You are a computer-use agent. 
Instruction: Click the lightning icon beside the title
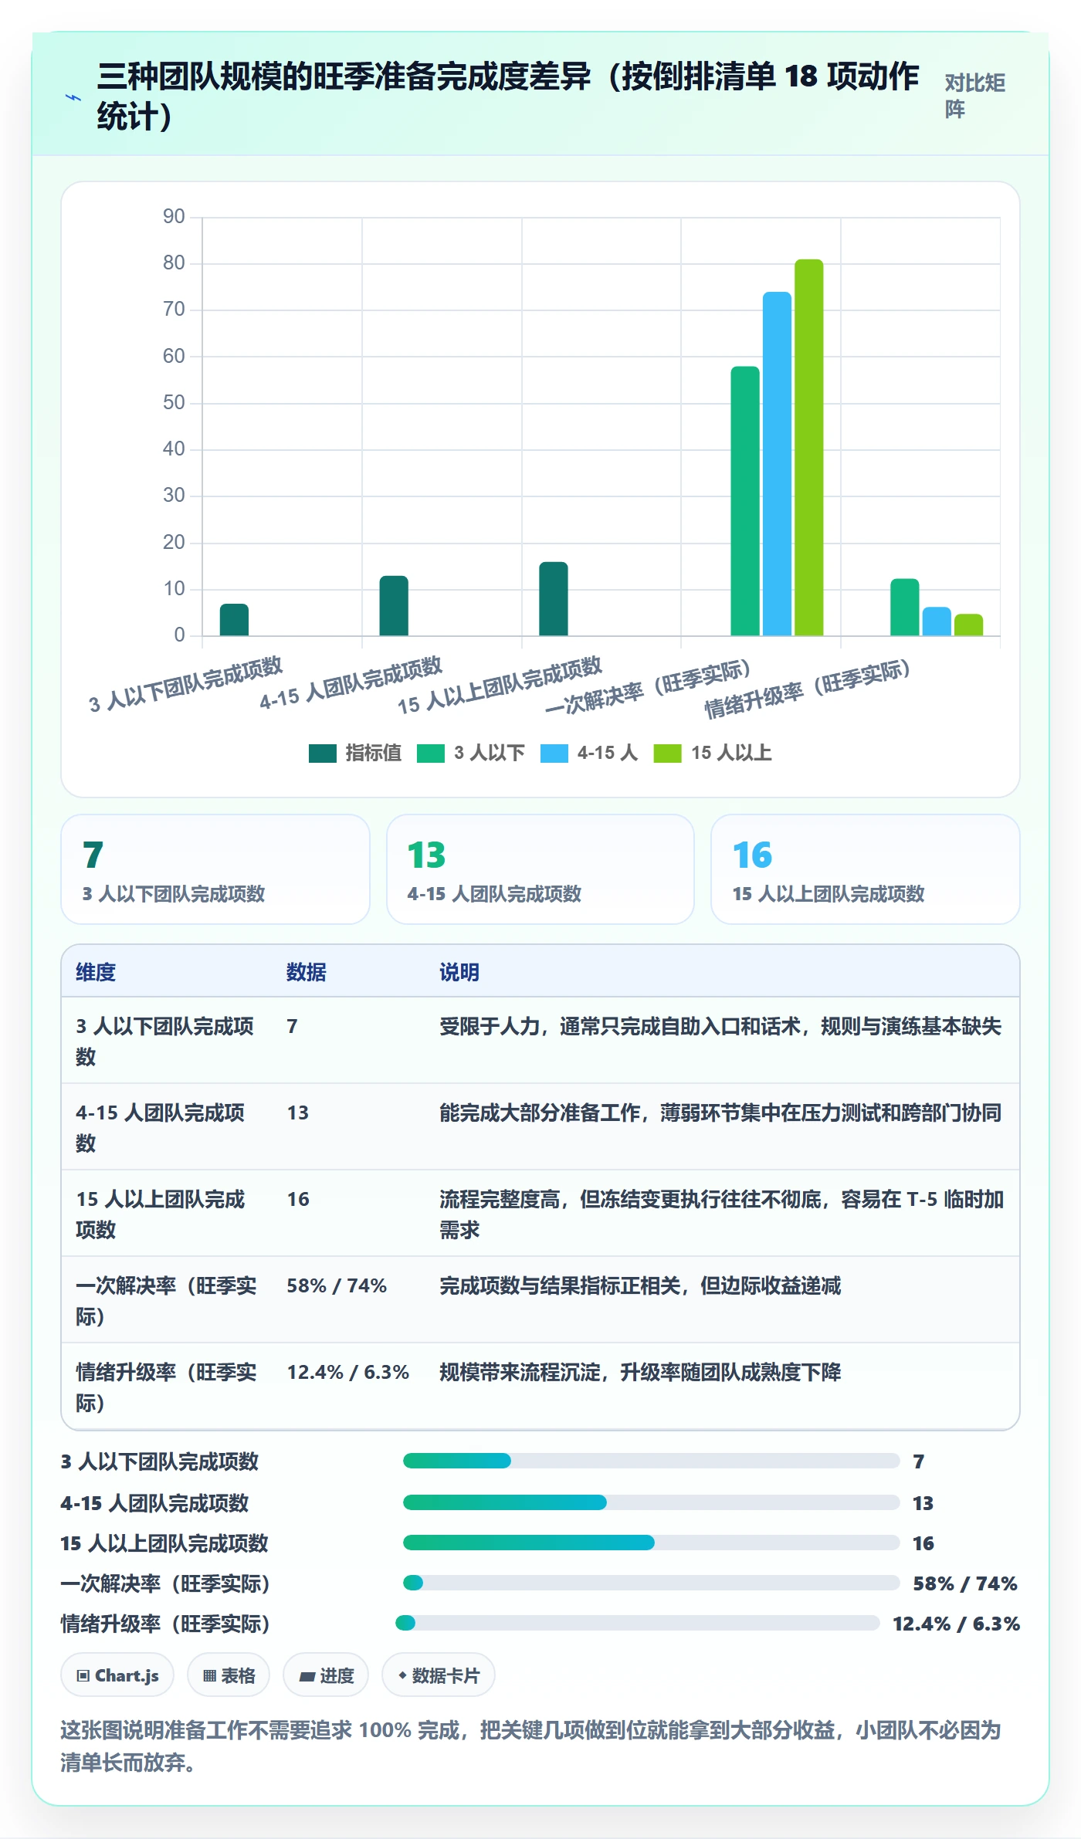point(73,97)
